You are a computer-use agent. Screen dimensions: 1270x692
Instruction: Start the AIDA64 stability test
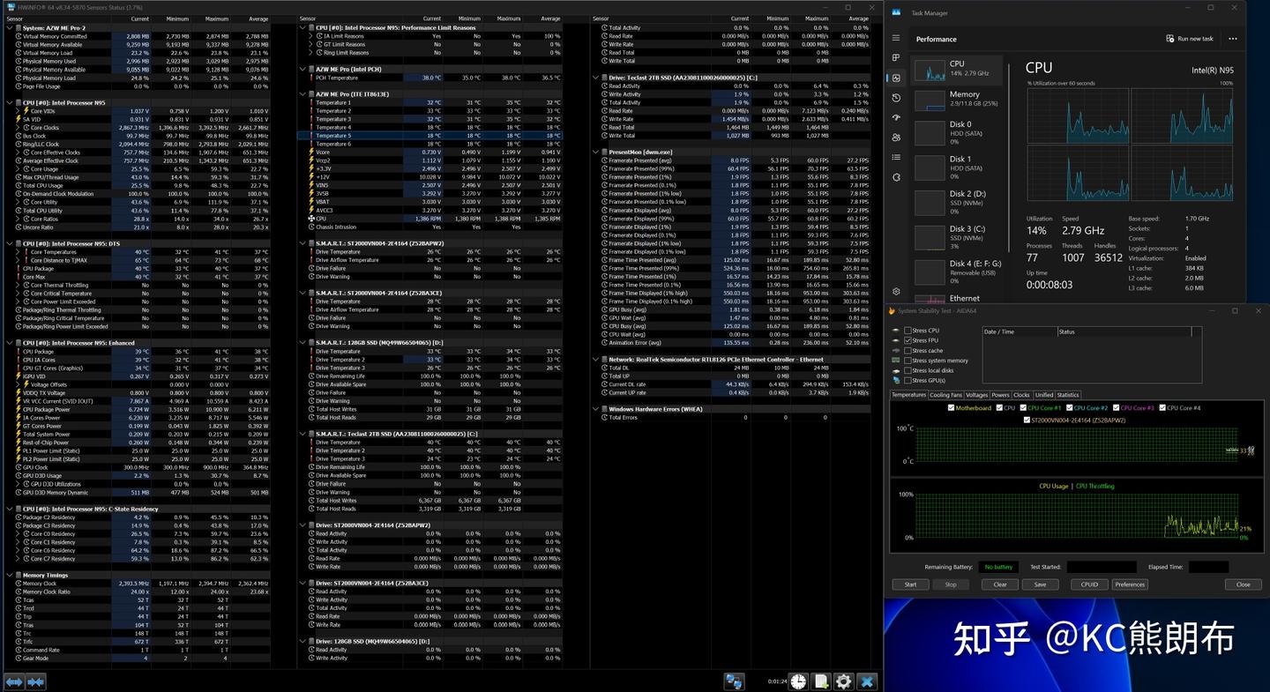(910, 584)
